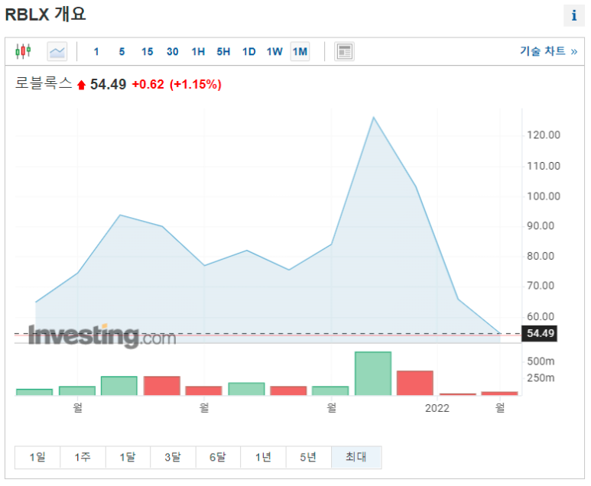591x486 pixels.
Task: Select 1W interval
Action: coord(274,52)
